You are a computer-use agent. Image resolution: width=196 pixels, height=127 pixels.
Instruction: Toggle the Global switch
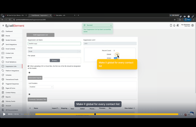(x=116, y=54)
